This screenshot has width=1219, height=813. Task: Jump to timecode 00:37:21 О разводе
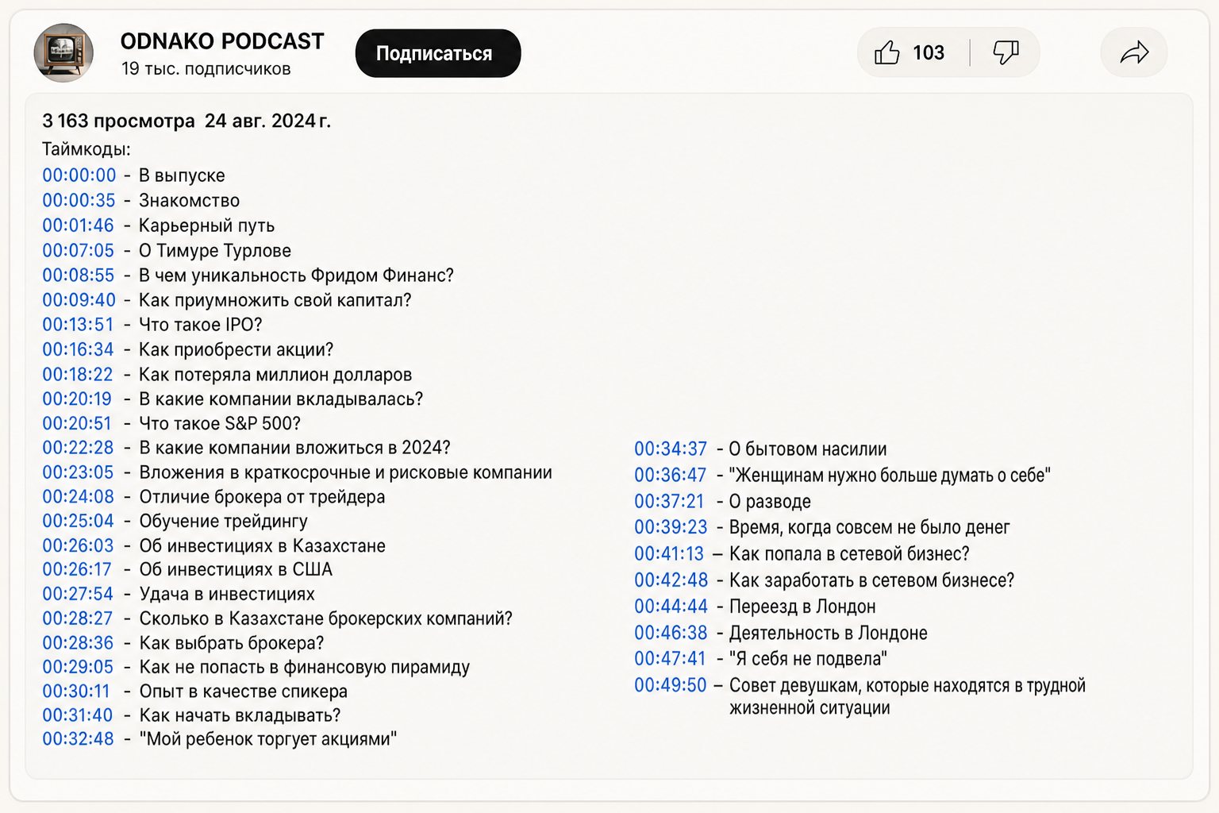[670, 502]
